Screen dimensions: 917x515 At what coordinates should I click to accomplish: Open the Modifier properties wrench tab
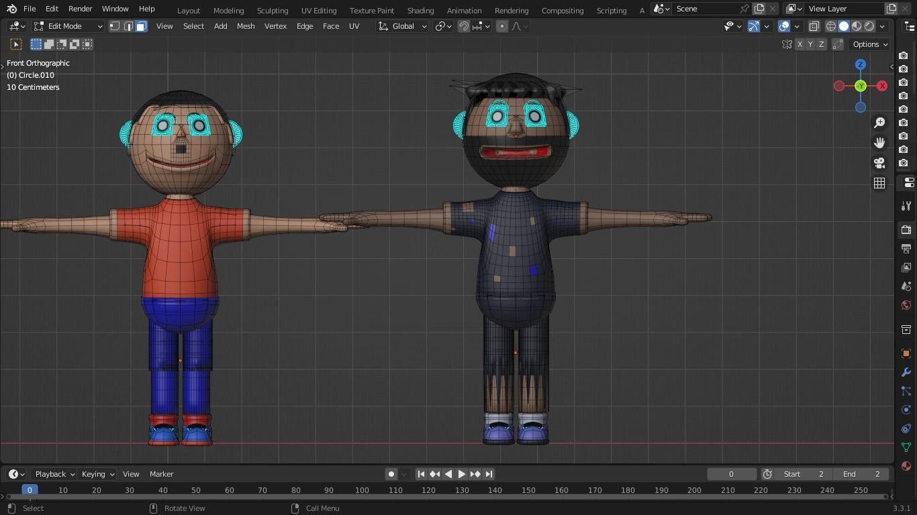pyautogui.click(x=906, y=372)
